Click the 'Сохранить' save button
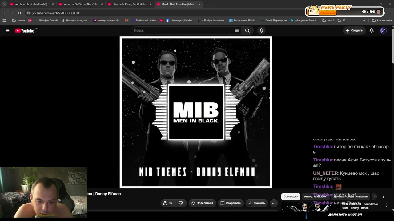Screen dimensions: 394x221 pyautogui.click(x=230, y=203)
